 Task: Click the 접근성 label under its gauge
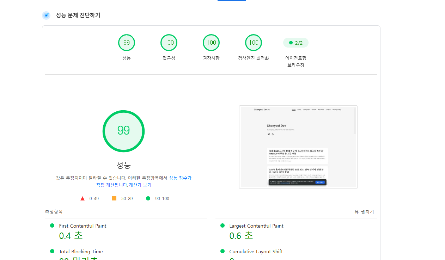click(x=169, y=58)
